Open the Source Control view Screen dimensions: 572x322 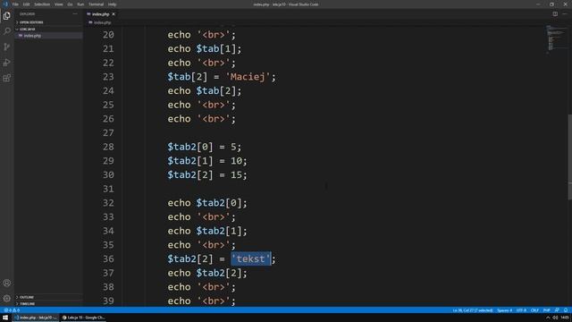tap(6, 47)
